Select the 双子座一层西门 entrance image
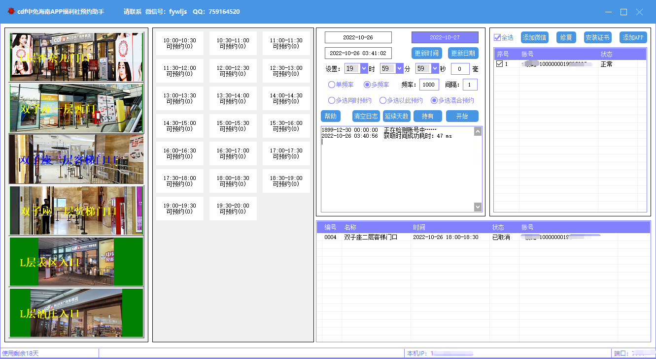The image size is (656, 359). [x=76, y=108]
